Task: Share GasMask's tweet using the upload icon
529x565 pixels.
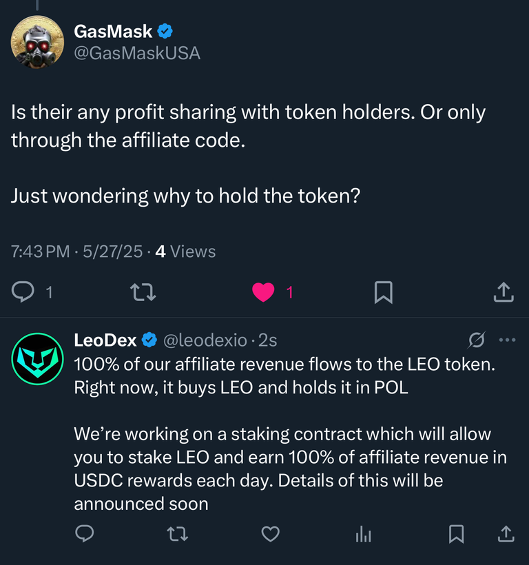Action: pyautogui.click(x=504, y=291)
